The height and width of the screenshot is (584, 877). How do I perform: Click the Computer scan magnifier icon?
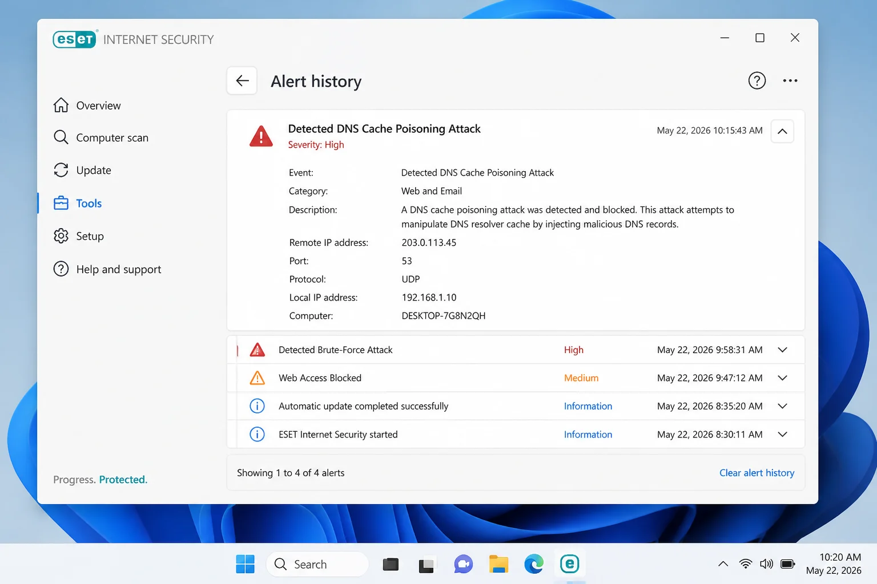click(x=61, y=137)
